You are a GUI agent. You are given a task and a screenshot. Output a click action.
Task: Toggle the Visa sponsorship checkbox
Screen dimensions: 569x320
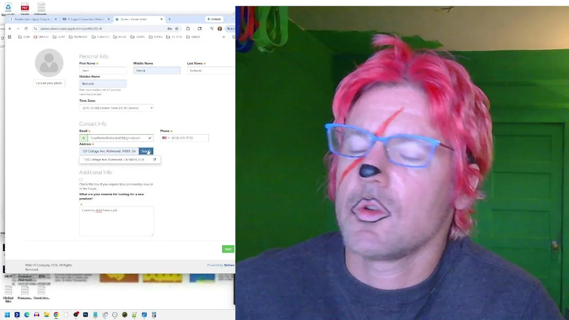click(81, 180)
